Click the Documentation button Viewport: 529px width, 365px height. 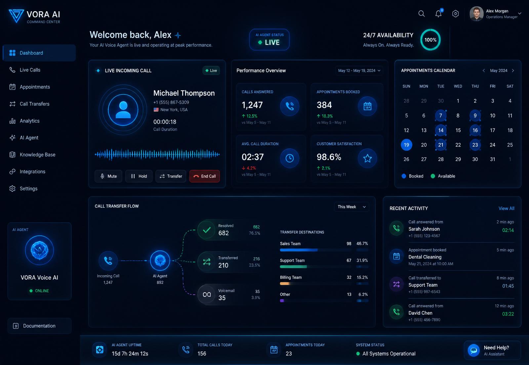[x=39, y=326]
